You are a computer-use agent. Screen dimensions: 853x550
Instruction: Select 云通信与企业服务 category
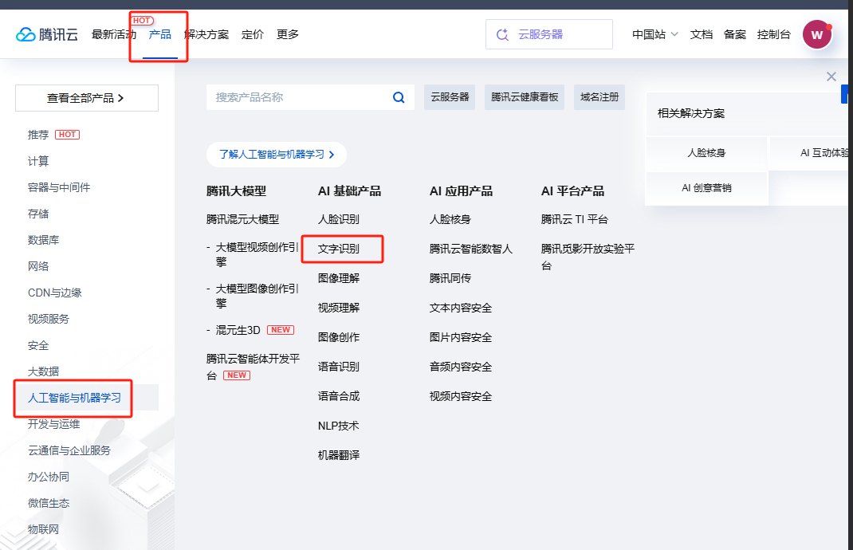point(69,450)
